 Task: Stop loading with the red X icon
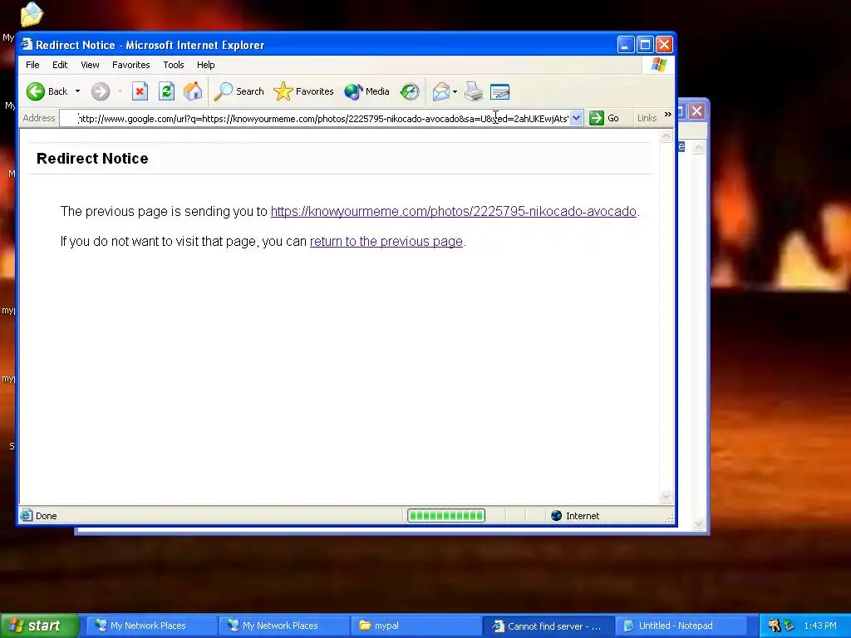pyautogui.click(x=140, y=91)
